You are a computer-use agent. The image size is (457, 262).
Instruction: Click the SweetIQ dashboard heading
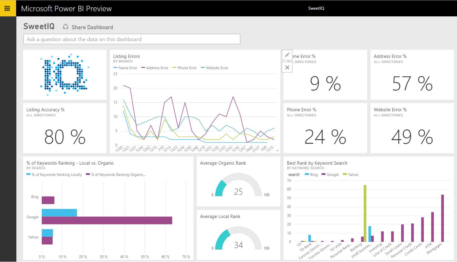tap(39, 26)
